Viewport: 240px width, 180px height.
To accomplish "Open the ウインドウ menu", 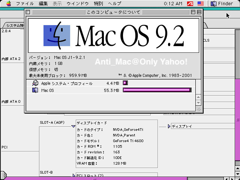I will 78,3.
